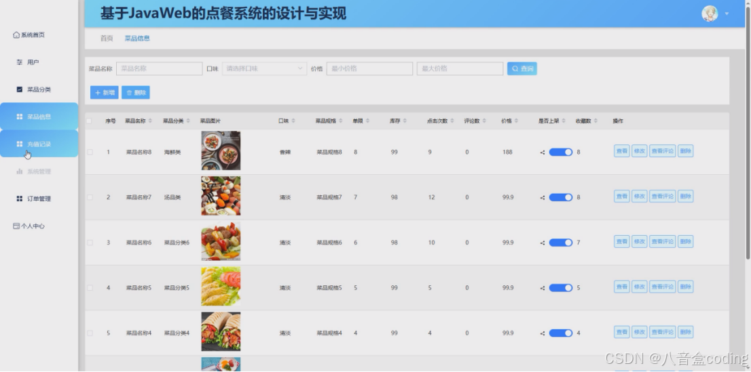Tick checkbox for 菜品名称5 row
Screen dimensions: 751x372
click(x=90, y=288)
